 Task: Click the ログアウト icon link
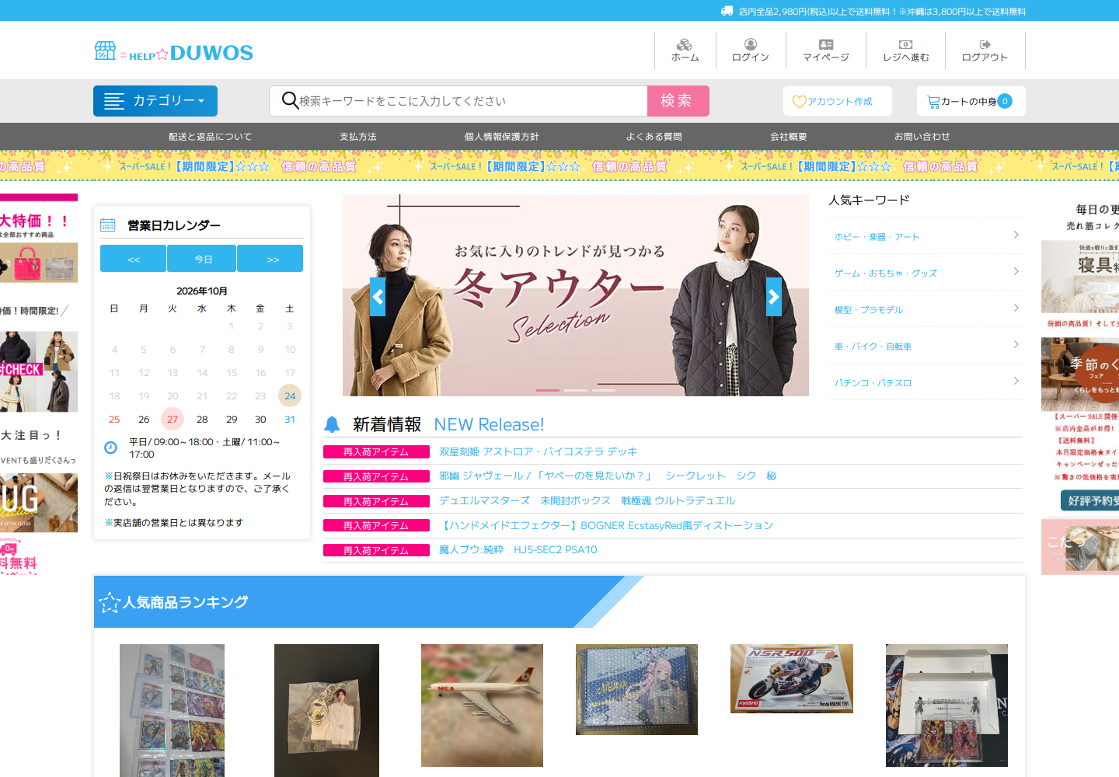point(985,44)
